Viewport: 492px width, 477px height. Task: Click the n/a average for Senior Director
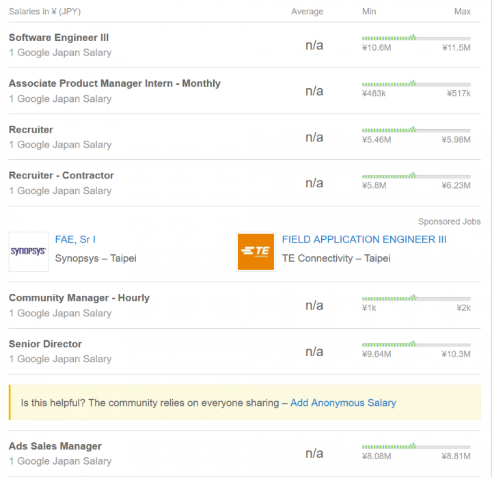tap(314, 352)
